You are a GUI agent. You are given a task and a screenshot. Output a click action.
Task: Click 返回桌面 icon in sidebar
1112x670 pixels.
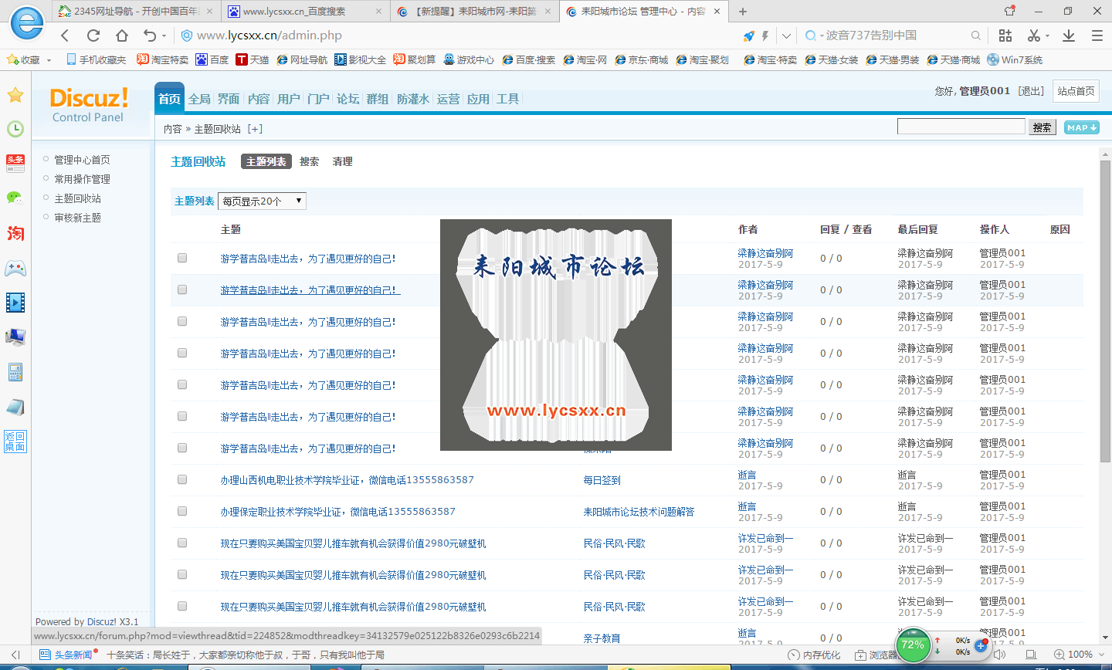click(15, 441)
